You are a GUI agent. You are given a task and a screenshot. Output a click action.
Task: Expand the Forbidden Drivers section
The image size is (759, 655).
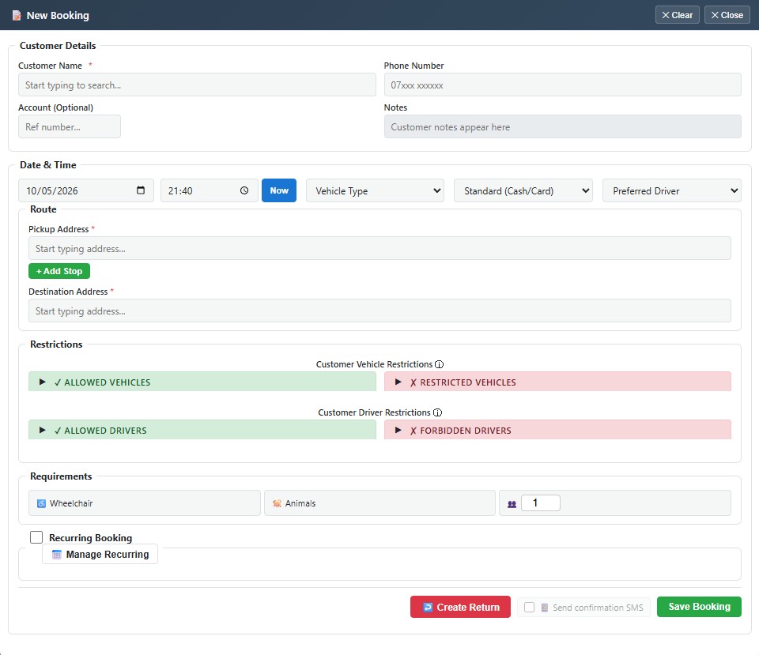pos(557,430)
